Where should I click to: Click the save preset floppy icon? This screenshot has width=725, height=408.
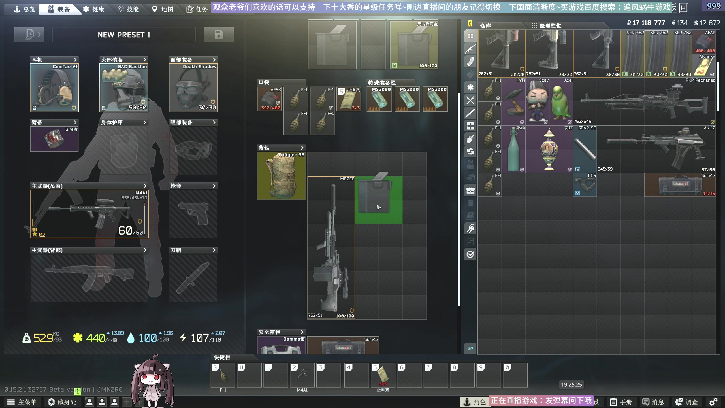click(x=219, y=35)
